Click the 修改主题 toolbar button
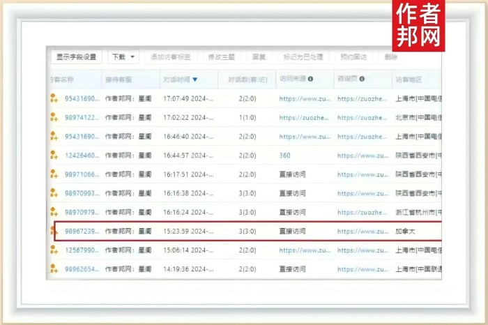This screenshot has width=488, height=325. click(221, 57)
